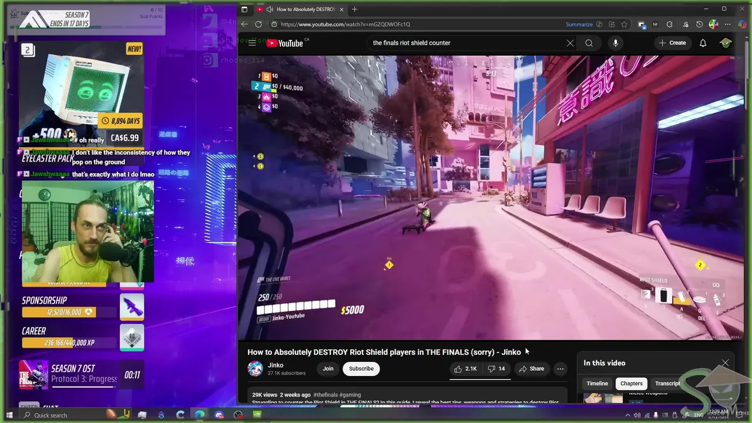Click the YouTube Create button
Screen dimensions: 752x423
[672, 43]
